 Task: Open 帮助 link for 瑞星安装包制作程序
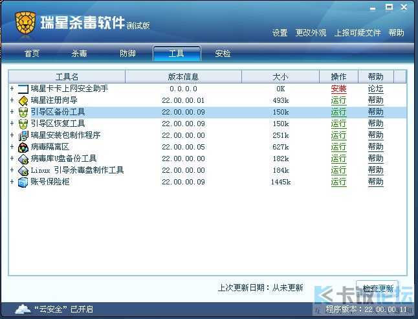(x=375, y=135)
